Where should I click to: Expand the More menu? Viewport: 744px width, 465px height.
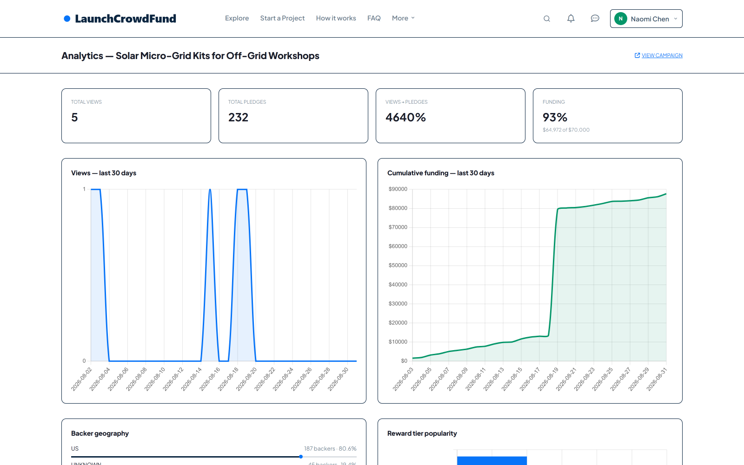point(403,18)
